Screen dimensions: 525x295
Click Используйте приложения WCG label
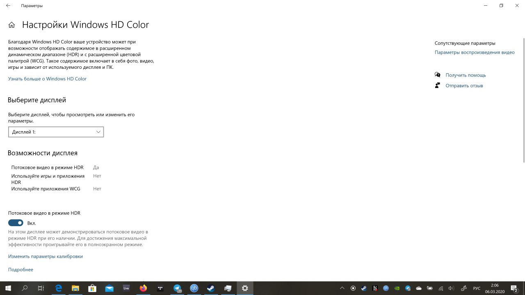point(46,189)
